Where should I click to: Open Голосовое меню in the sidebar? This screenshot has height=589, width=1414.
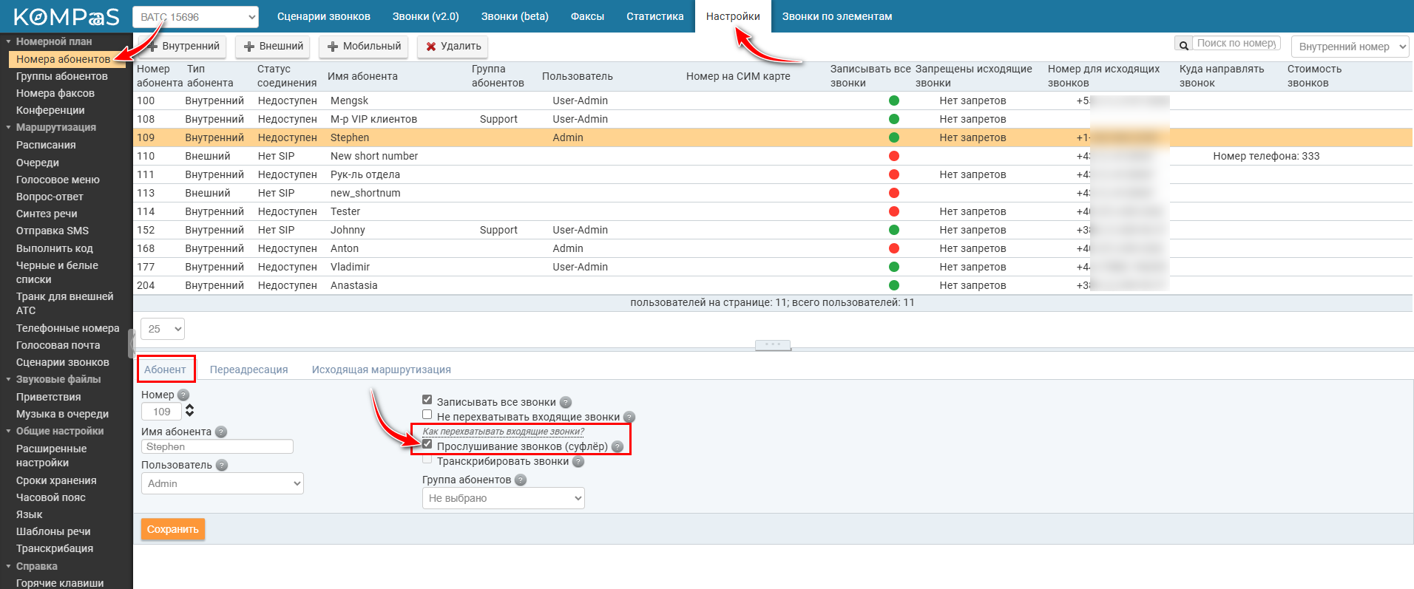click(58, 180)
